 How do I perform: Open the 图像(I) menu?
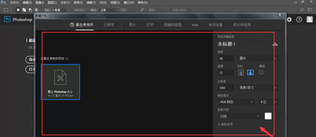[x=40, y=3]
